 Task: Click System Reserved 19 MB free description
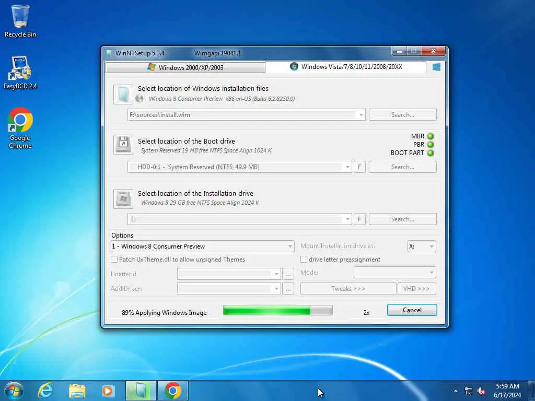pos(206,150)
